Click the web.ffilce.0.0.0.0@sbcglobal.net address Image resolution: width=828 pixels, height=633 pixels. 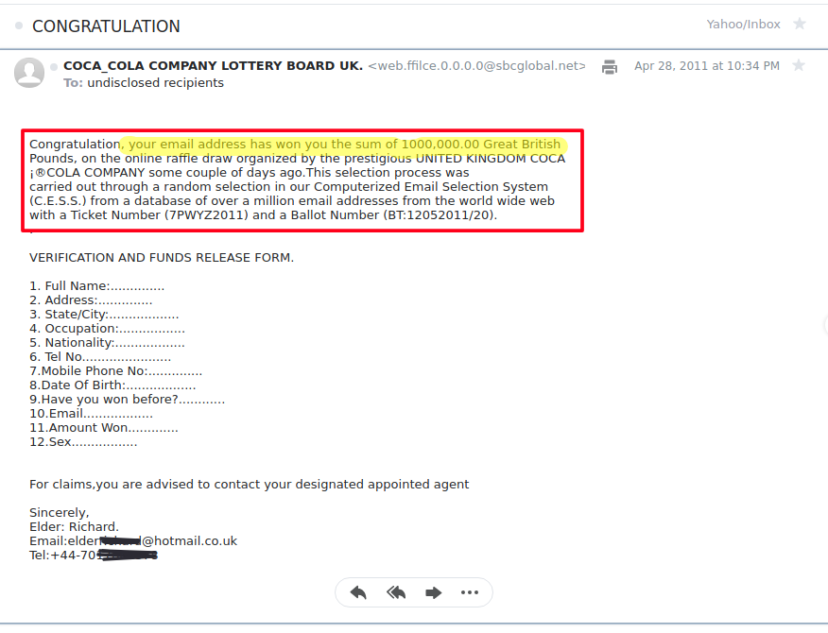coord(476,65)
